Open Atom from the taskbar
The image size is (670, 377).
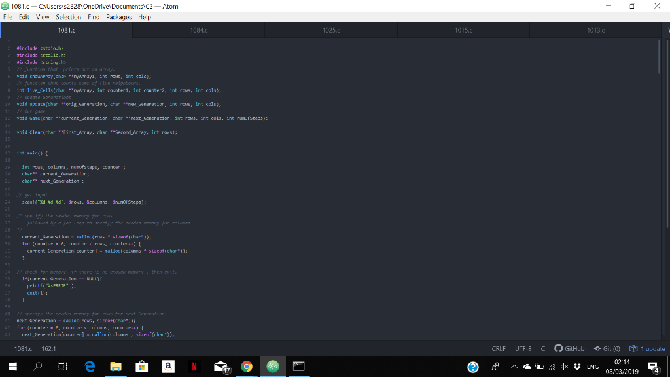pyautogui.click(x=272, y=366)
